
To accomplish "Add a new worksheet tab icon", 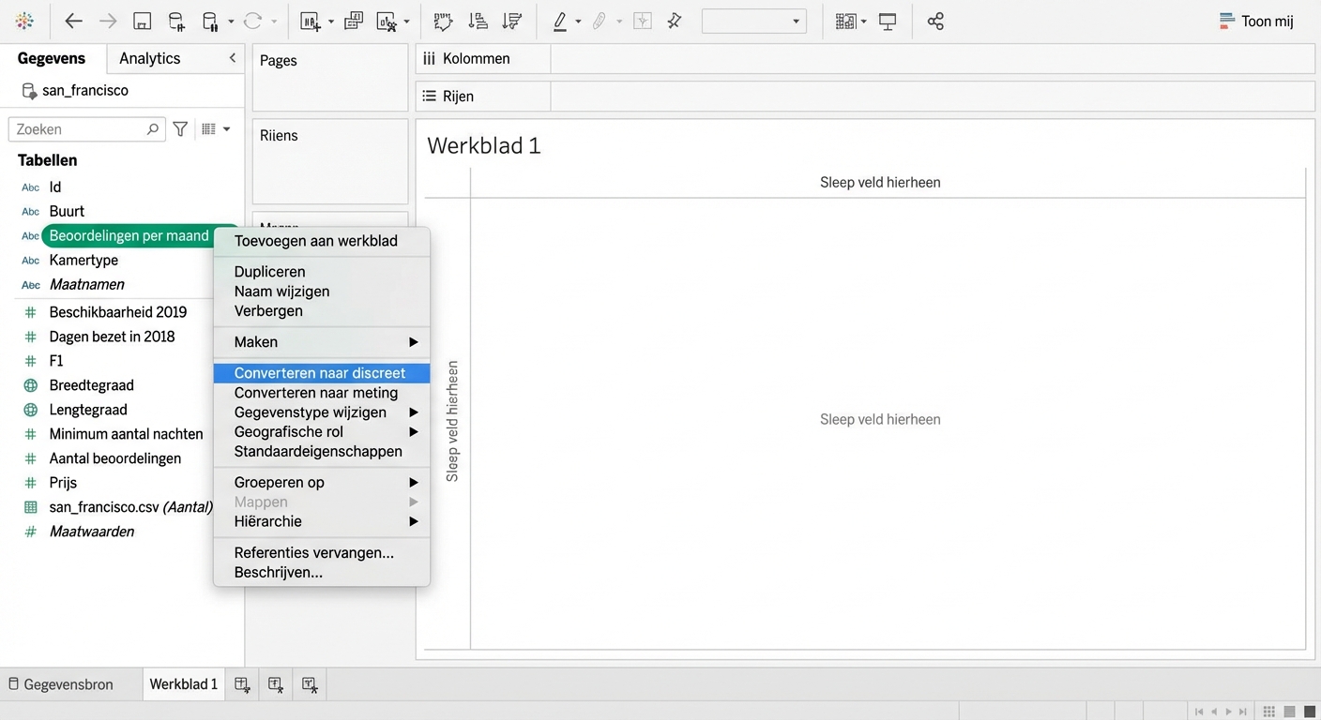I will 242,684.
